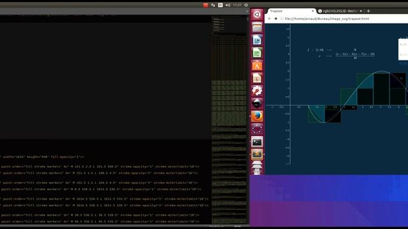
Task: Go back in browser history
Action: point(269,18)
